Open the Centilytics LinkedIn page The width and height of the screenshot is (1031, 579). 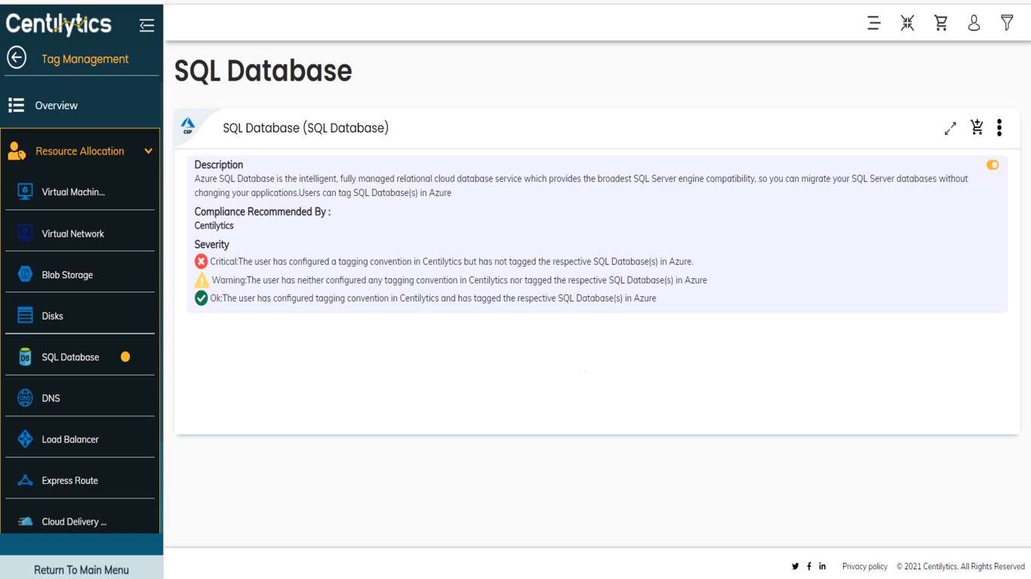tap(822, 566)
